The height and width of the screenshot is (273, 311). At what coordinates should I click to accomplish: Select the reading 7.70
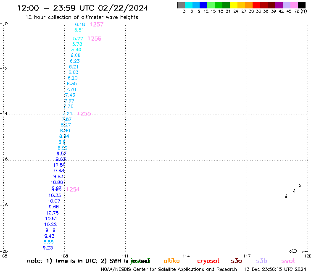pyautogui.click(x=71, y=89)
